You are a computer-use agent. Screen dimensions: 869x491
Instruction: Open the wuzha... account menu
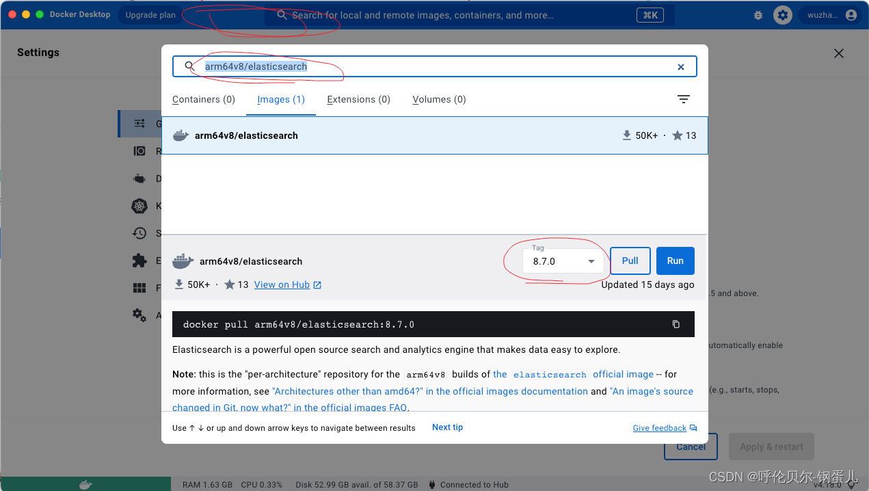[831, 15]
